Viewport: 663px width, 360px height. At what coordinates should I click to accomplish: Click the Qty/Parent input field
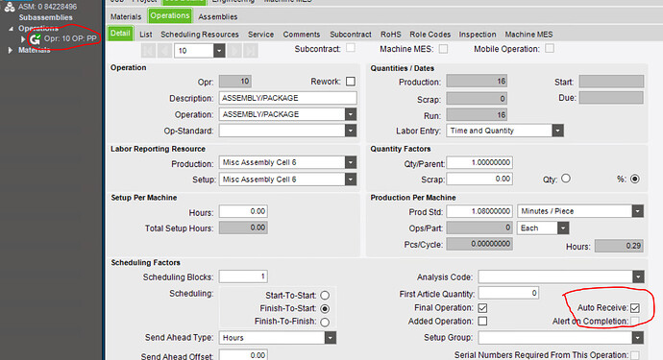(479, 162)
